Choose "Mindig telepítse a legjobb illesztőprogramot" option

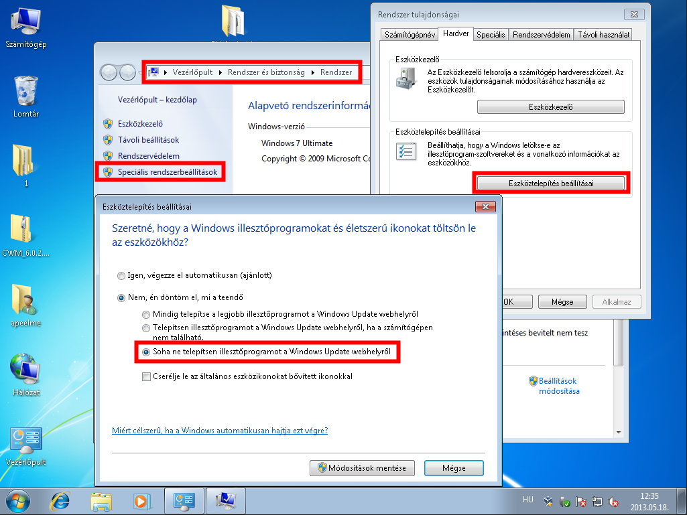point(146,315)
